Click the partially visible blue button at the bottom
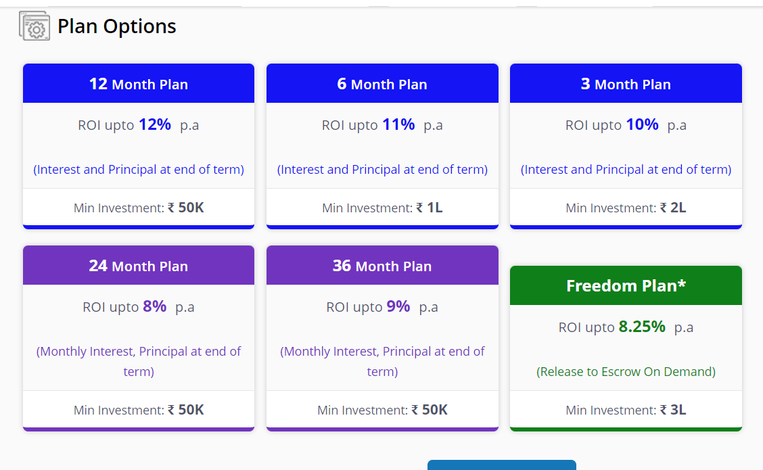Screen dimensions: 763x470 click(502, 465)
